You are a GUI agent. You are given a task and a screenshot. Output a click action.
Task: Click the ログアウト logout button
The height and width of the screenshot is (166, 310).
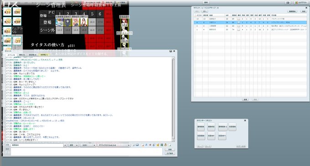click(301, 3)
